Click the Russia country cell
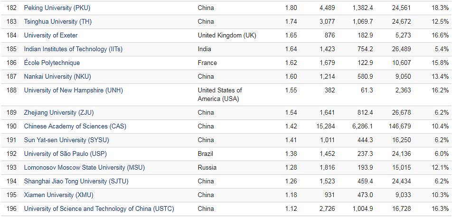Viewport: 452px width, 217px height. 207,167
